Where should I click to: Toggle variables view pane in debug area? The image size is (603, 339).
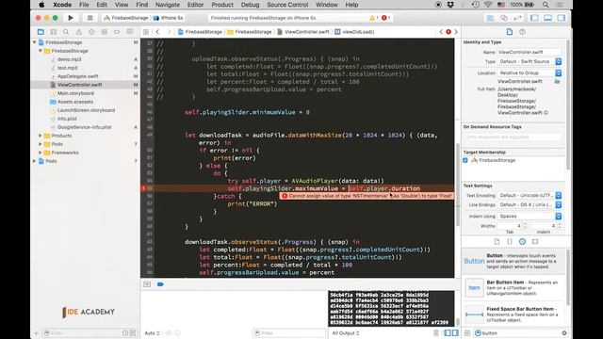[448, 332]
